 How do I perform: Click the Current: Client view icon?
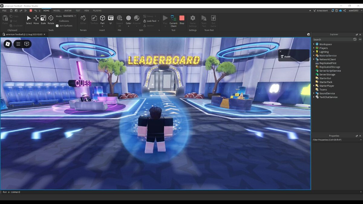point(173,18)
